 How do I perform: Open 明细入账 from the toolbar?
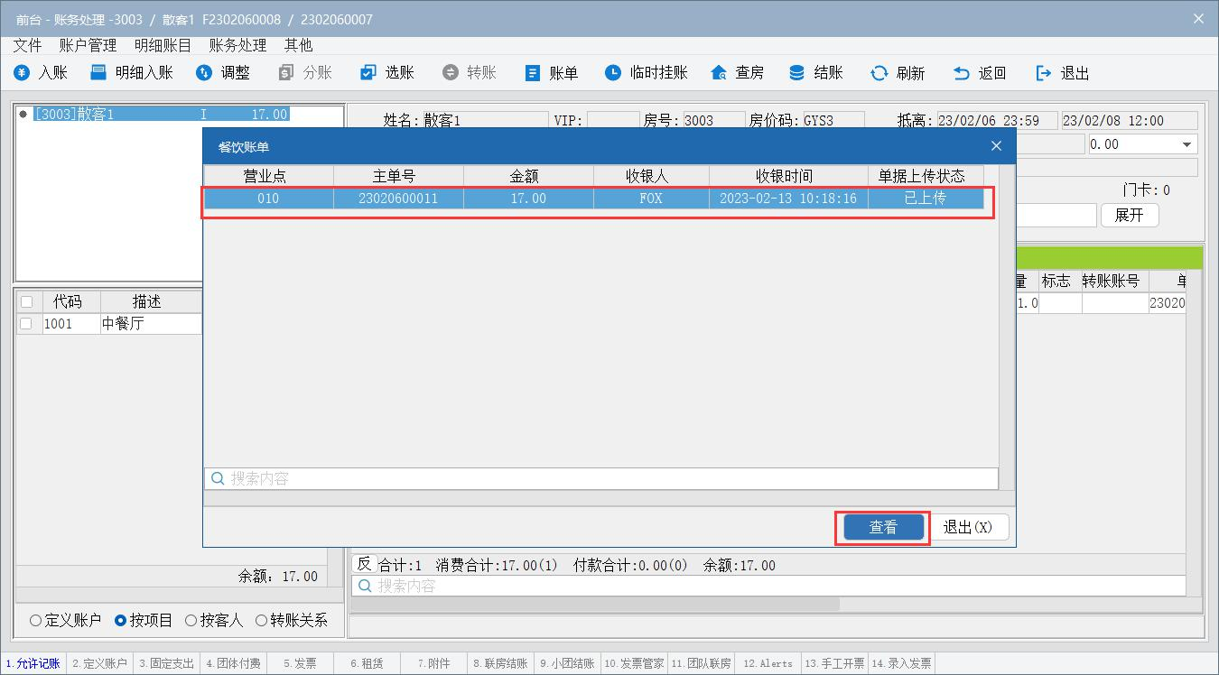[x=132, y=73]
